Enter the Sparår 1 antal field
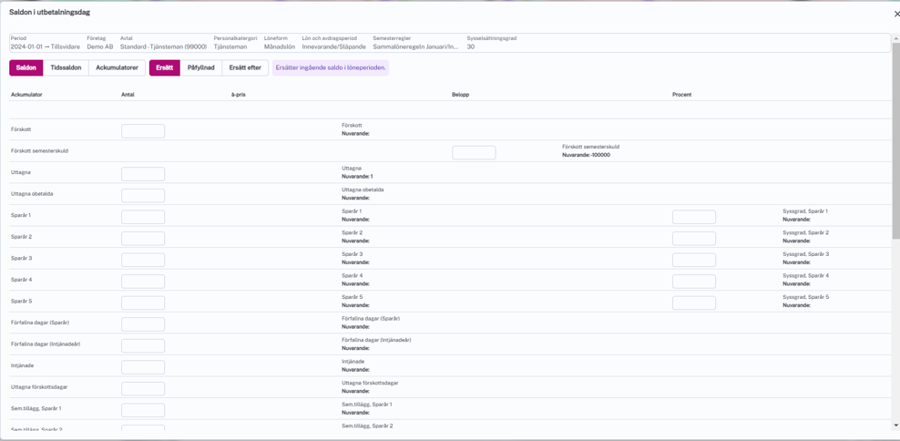Viewport: 900px width, 441px height. point(143,217)
